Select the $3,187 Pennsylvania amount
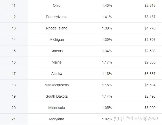The width and height of the screenshot is (162, 125). pyautogui.click(x=150, y=17)
